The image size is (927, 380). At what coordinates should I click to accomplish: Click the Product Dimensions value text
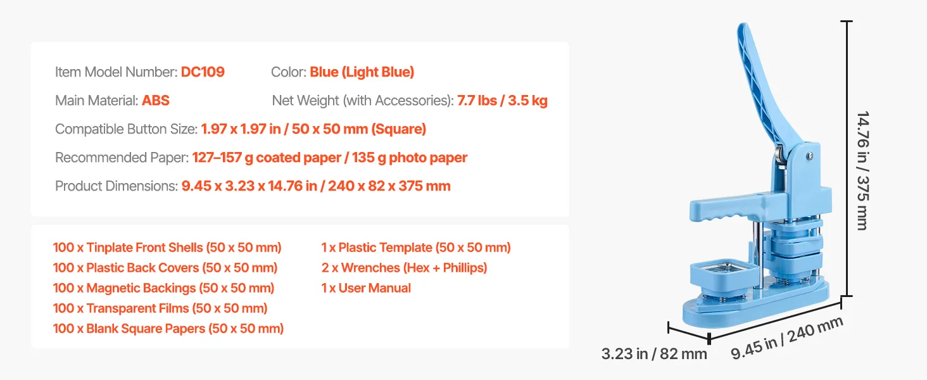point(316,186)
